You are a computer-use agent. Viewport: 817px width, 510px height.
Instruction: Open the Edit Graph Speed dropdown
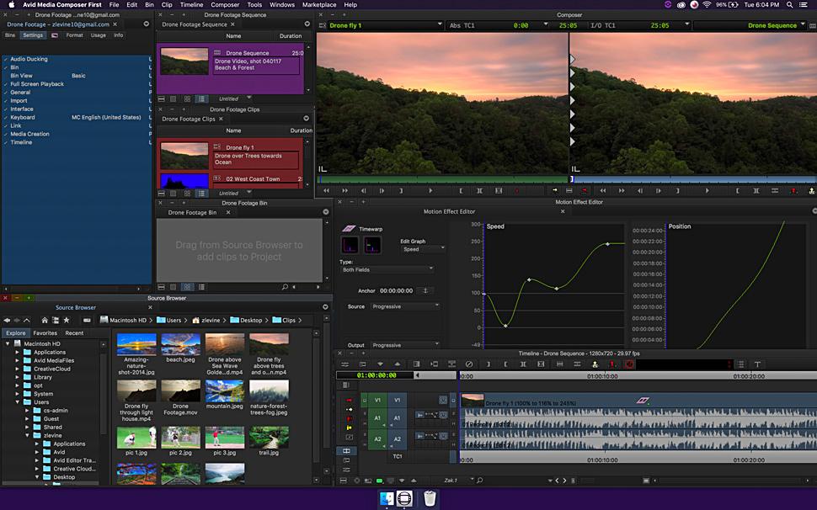424,249
